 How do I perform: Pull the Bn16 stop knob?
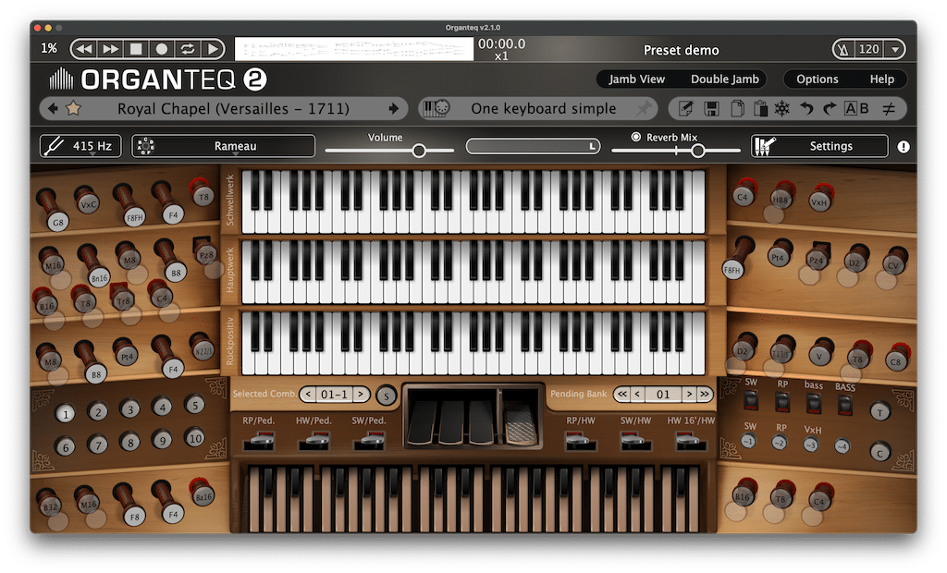(99, 278)
